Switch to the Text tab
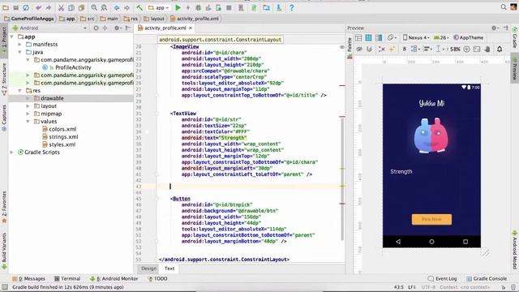519x292 pixels. (x=169, y=268)
